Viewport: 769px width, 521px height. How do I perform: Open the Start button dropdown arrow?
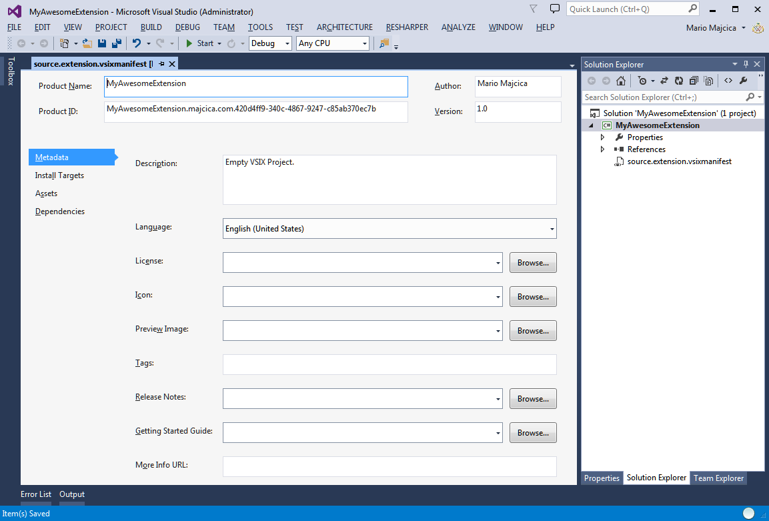point(219,43)
